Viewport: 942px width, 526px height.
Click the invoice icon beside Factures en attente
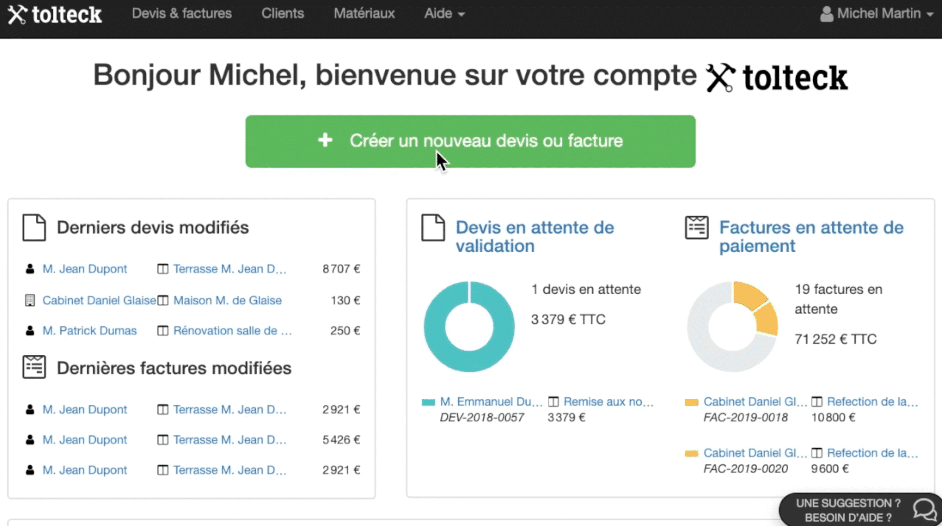click(x=696, y=227)
